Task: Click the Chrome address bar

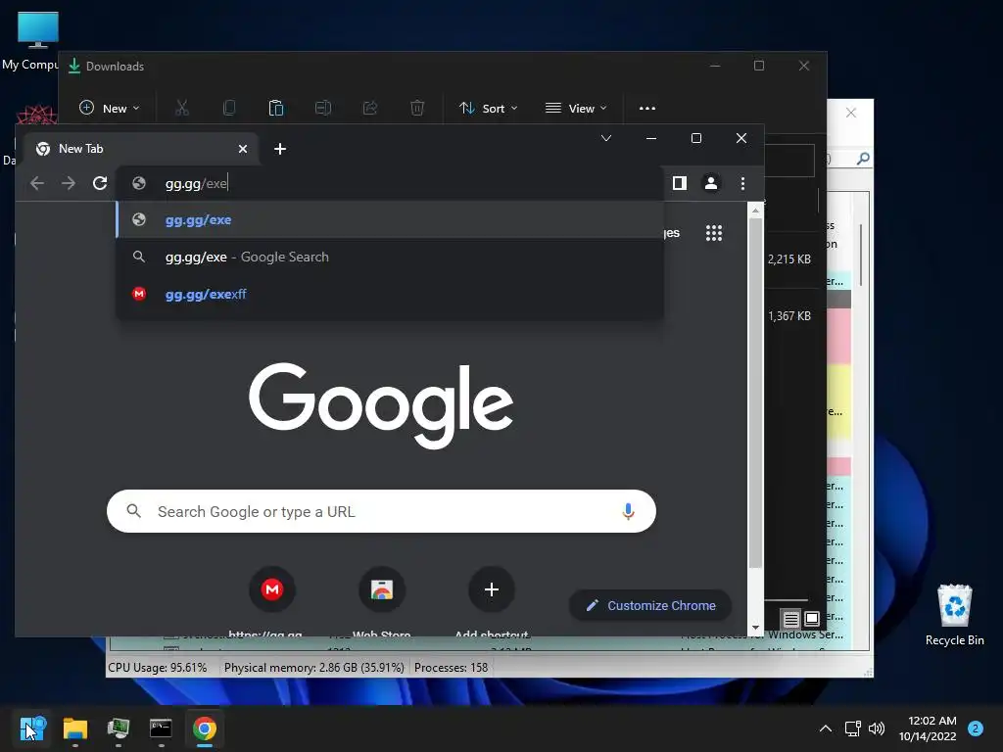Action: pyautogui.click(x=390, y=183)
